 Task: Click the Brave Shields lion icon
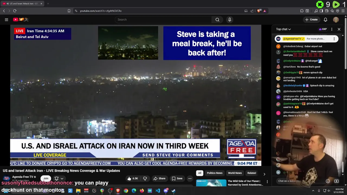(259, 11)
